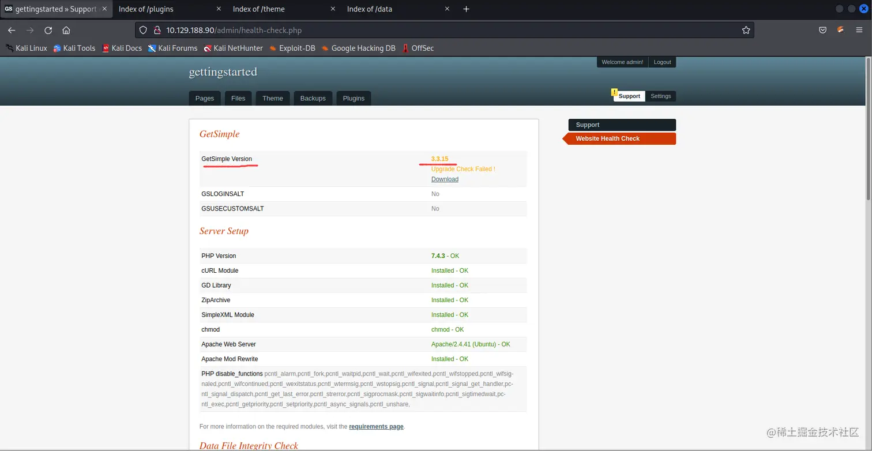Click the version number 3.3.15

point(439,159)
